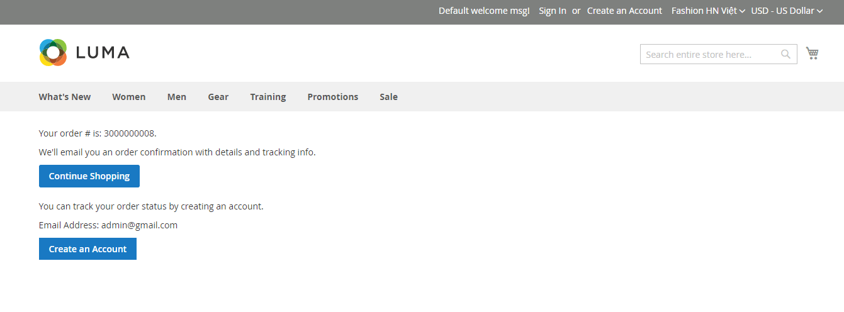Click the Continue Shopping button

[89, 176]
